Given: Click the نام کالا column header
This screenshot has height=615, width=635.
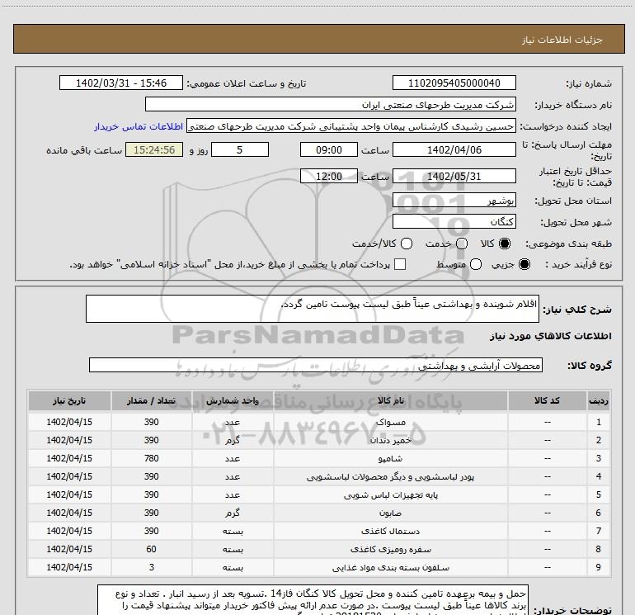Looking at the screenshot, I should coord(391,401).
